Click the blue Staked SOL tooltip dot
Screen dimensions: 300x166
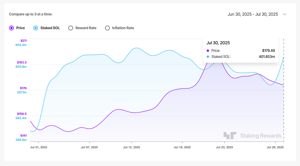click(x=208, y=57)
